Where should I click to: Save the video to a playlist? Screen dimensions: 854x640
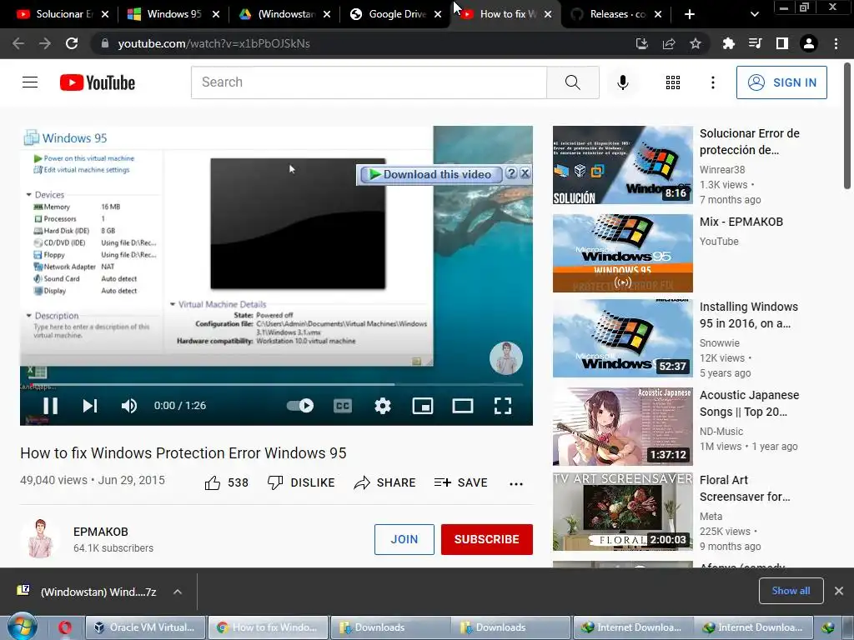(460, 482)
